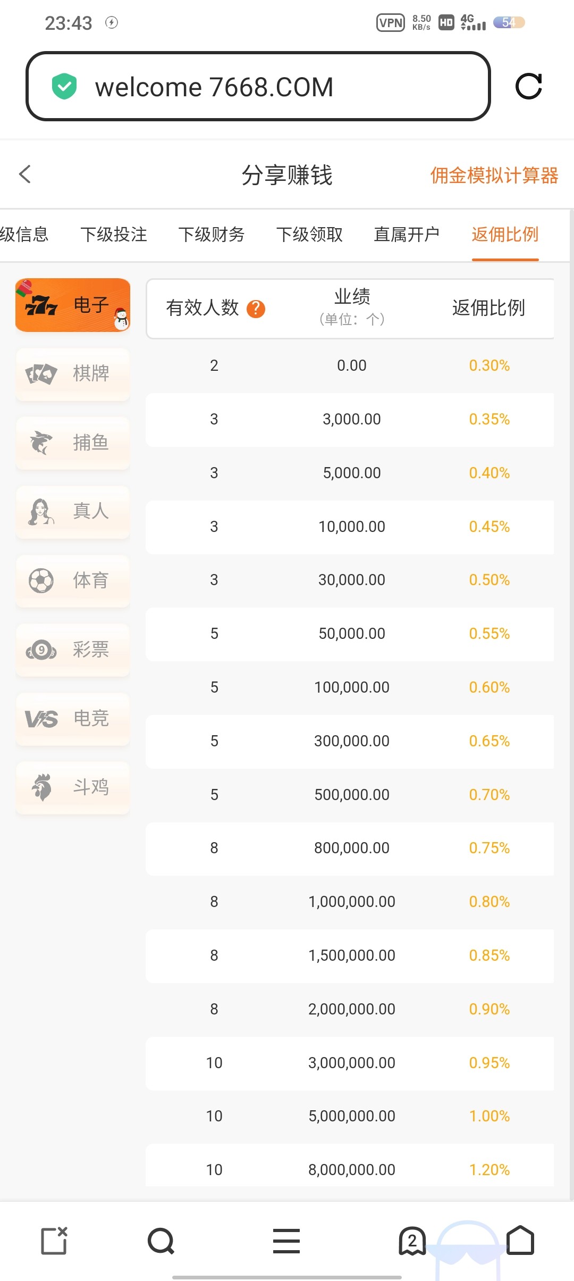Switch to the 下级财务 tab
The width and height of the screenshot is (574, 1281).
tap(212, 234)
